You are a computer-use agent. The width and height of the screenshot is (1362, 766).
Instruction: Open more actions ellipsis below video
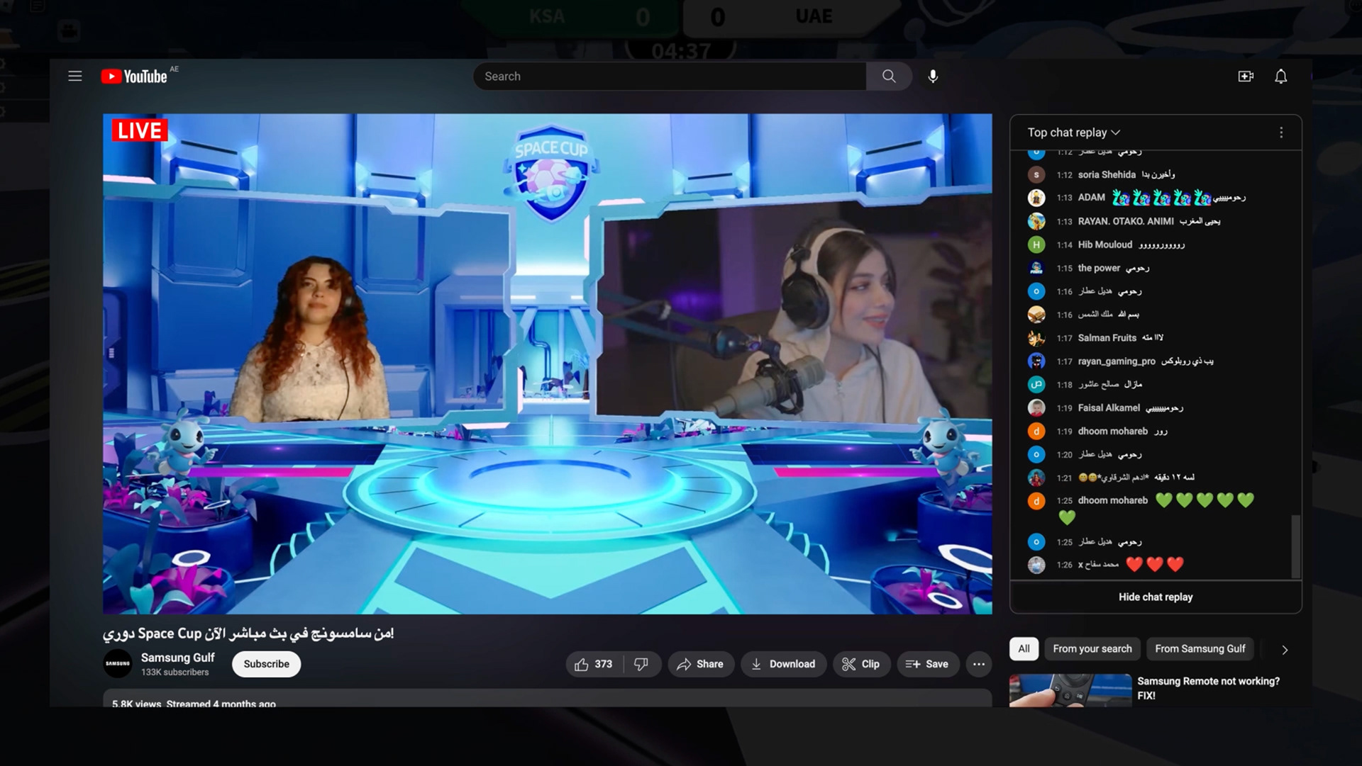point(978,664)
